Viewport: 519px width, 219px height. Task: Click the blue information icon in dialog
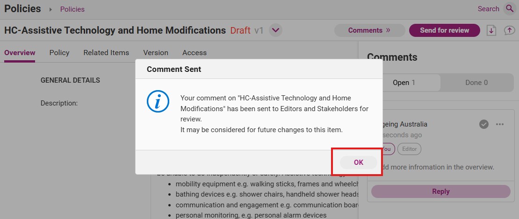pyautogui.click(x=158, y=101)
